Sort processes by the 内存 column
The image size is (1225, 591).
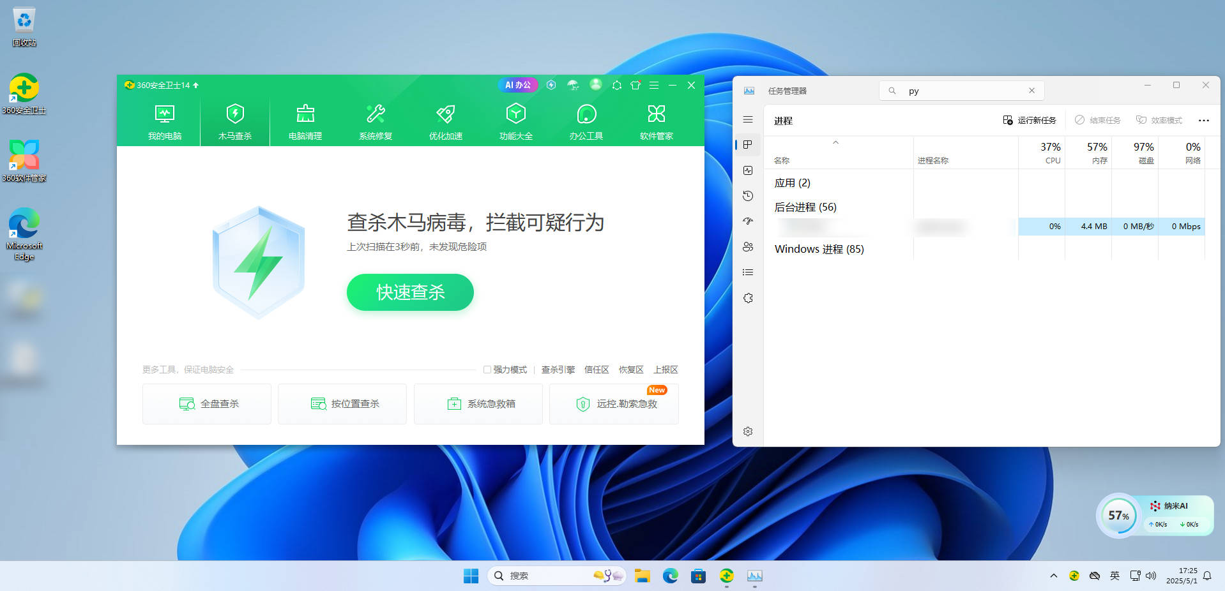click(x=1088, y=153)
